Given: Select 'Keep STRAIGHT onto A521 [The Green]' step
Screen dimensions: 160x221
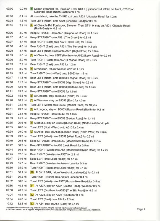Looking at the screenshot, I should 61,38.
